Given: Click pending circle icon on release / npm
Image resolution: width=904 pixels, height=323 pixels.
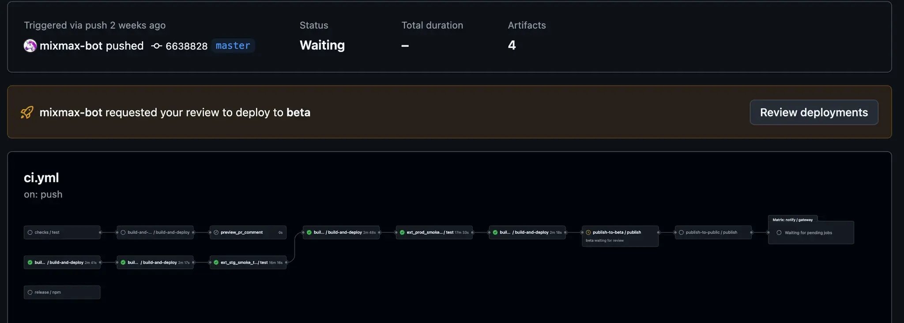Looking at the screenshot, I should point(30,292).
